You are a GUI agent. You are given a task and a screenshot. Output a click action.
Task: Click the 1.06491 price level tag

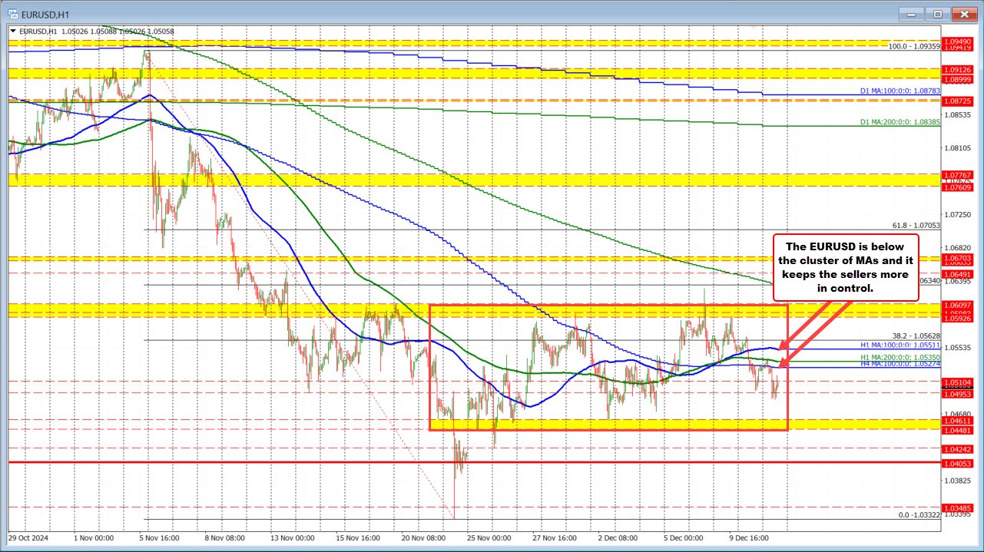[959, 273]
